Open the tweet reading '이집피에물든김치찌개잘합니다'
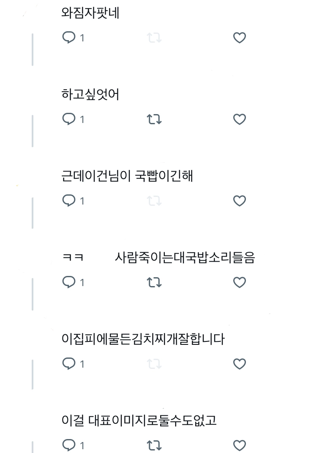This screenshot has height=453, width=311. click(143, 339)
